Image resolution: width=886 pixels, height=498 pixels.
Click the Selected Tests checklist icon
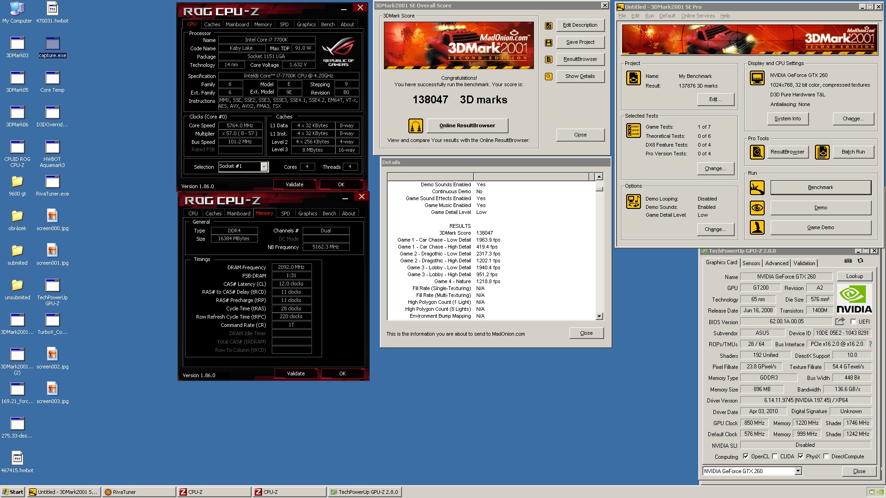pyautogui.click(x=634, y=130)
